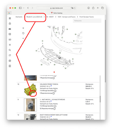Viewport: 113px width, 129px height.
Task: Open 10 - BODY breadcrumb
Action: [x=50, y=17]
